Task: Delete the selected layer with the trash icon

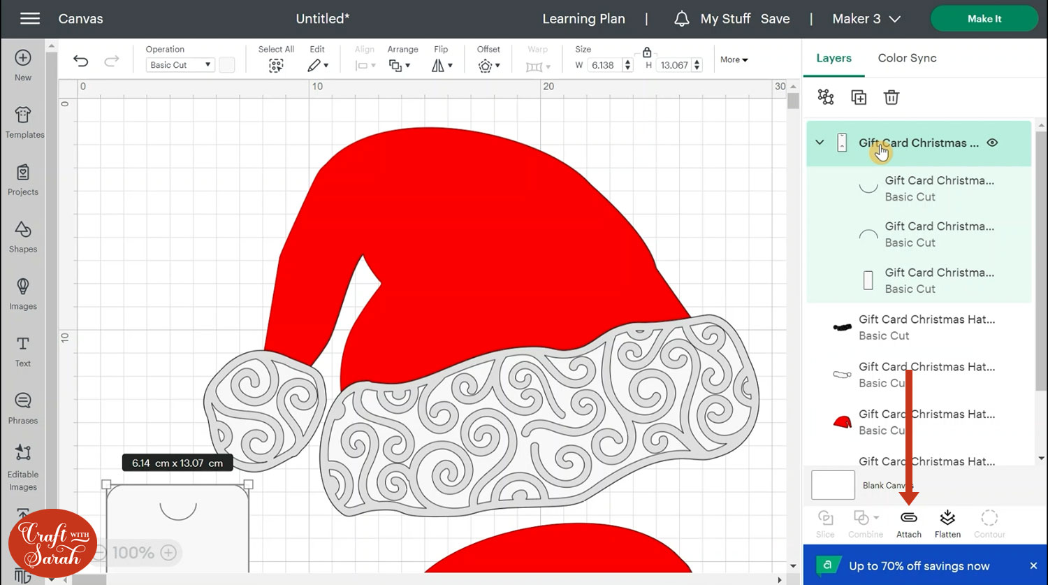Action: 891,98
